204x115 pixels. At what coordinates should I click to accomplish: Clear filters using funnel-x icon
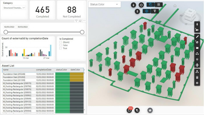click(x=137, y=110)
